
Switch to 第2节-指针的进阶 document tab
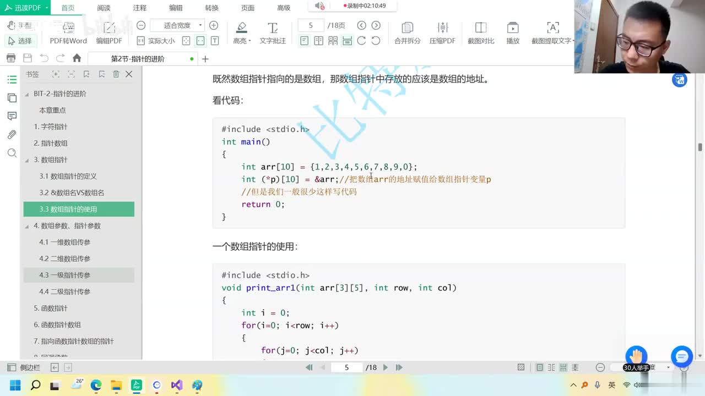tap(142, 59)
